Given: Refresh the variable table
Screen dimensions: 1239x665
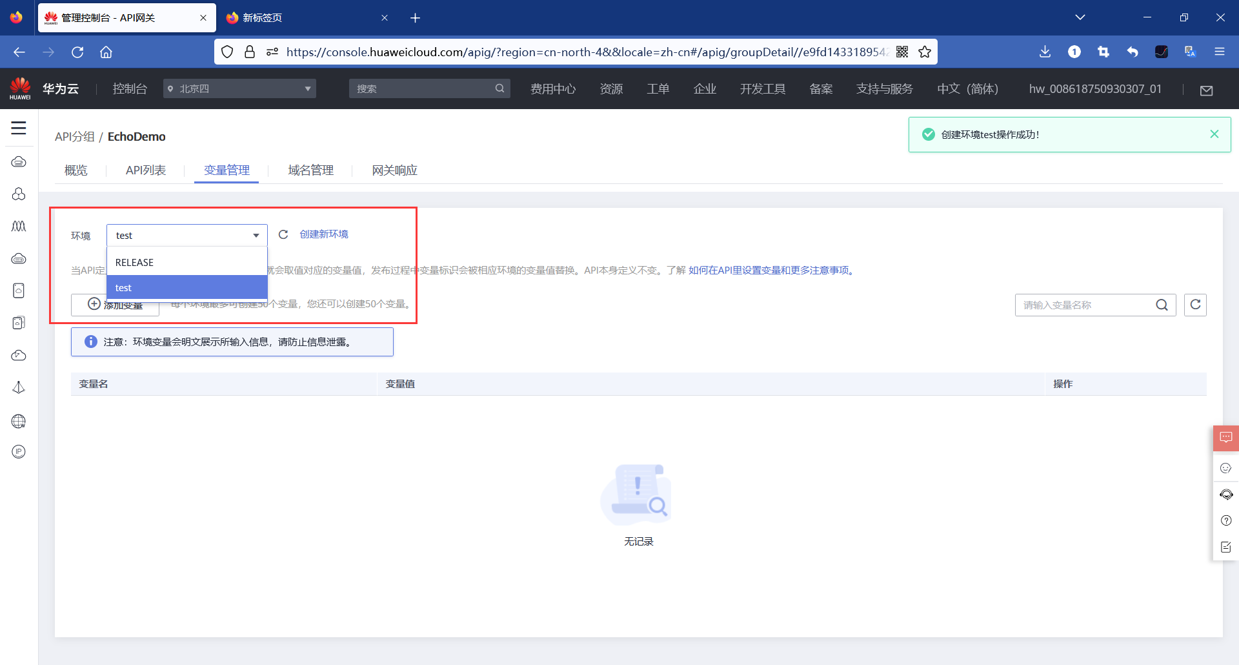Looking at the screenshot, I should pyautogui.click(x=1195, y=305).
